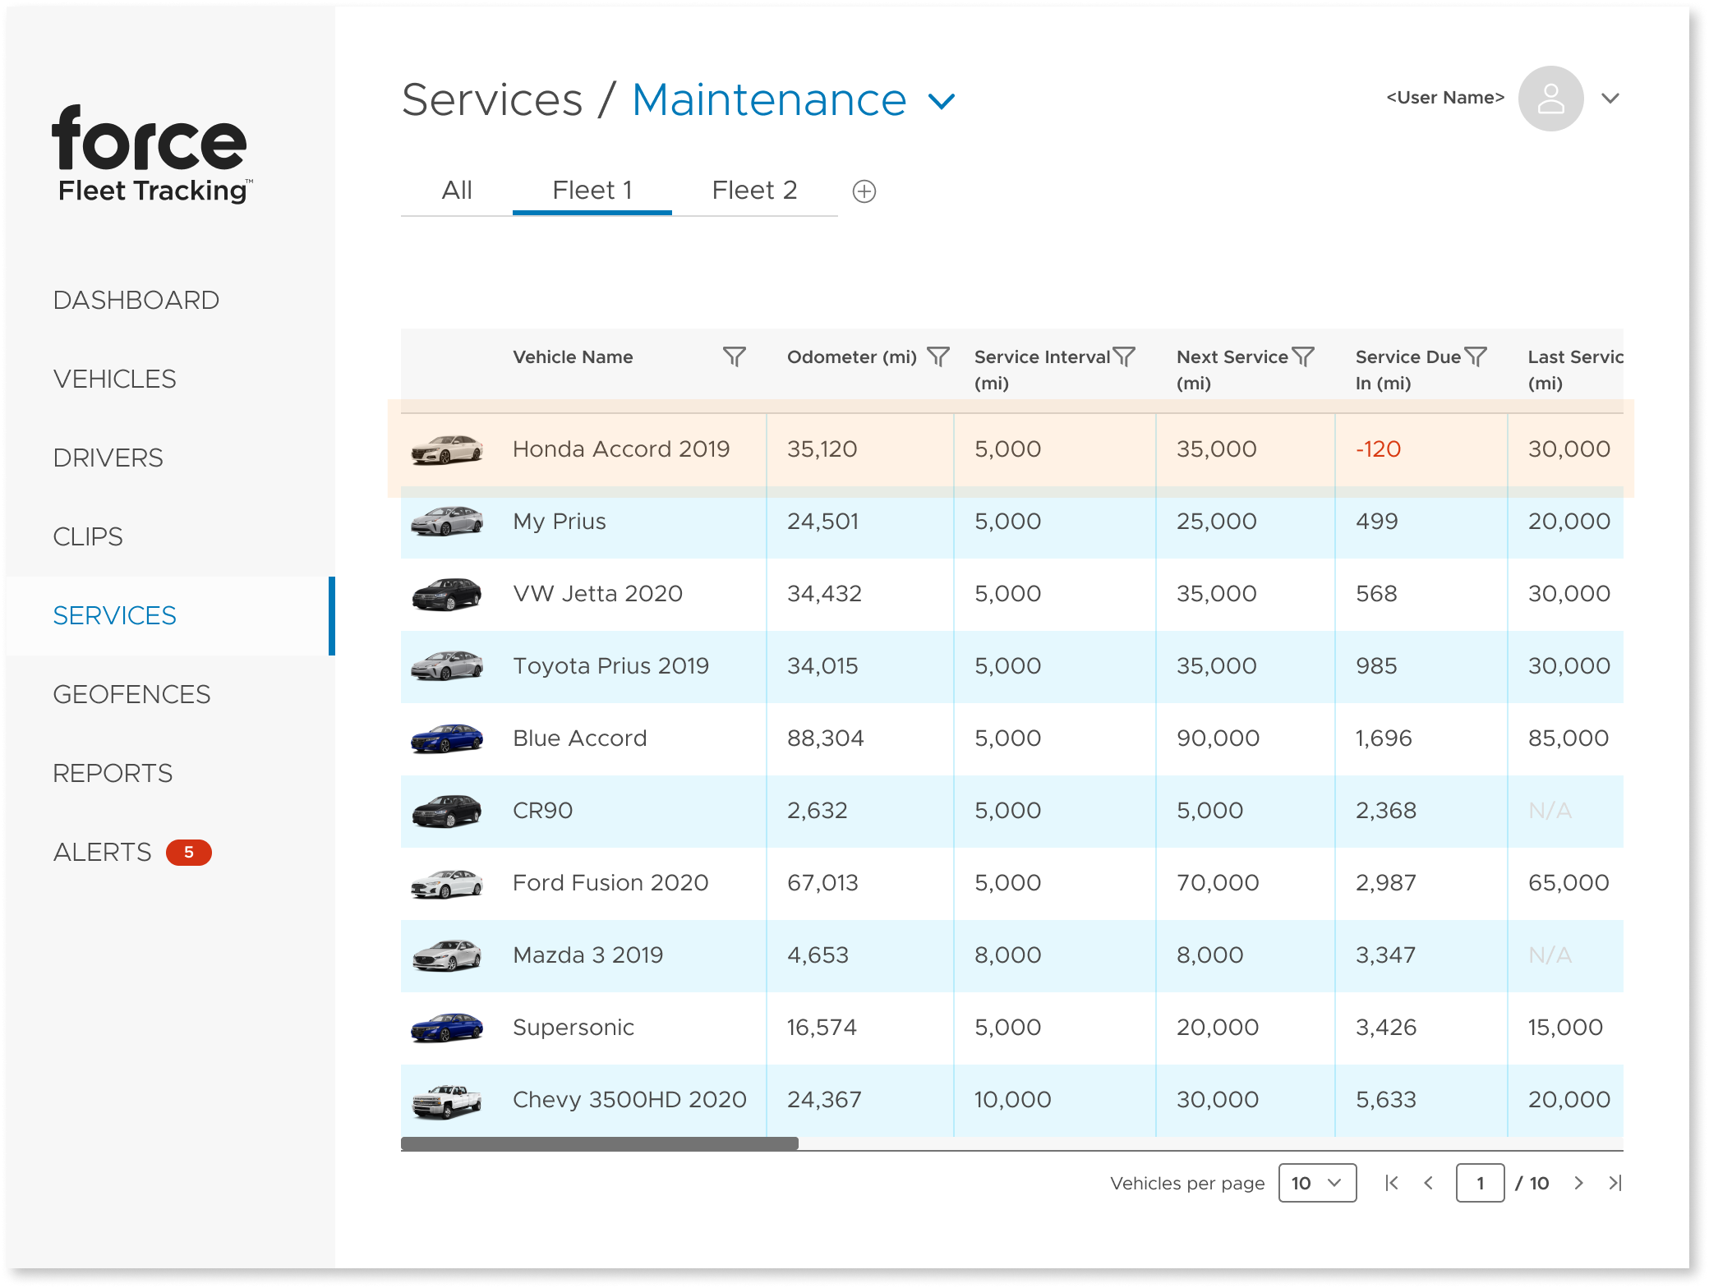Filter the Next Service column
Viewport: 1709px width, 1288px height.
click(x=1302, y=356)
